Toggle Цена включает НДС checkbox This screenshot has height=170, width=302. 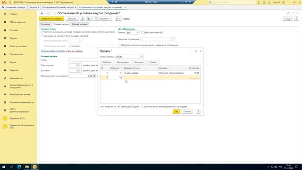point(143,33)
